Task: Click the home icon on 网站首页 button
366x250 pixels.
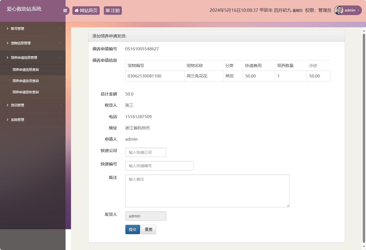Action: (x=76, y=10)
